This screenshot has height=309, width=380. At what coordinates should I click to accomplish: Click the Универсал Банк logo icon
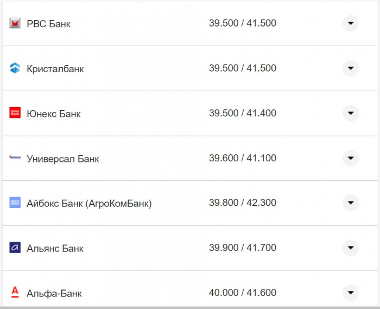point(15,158)
